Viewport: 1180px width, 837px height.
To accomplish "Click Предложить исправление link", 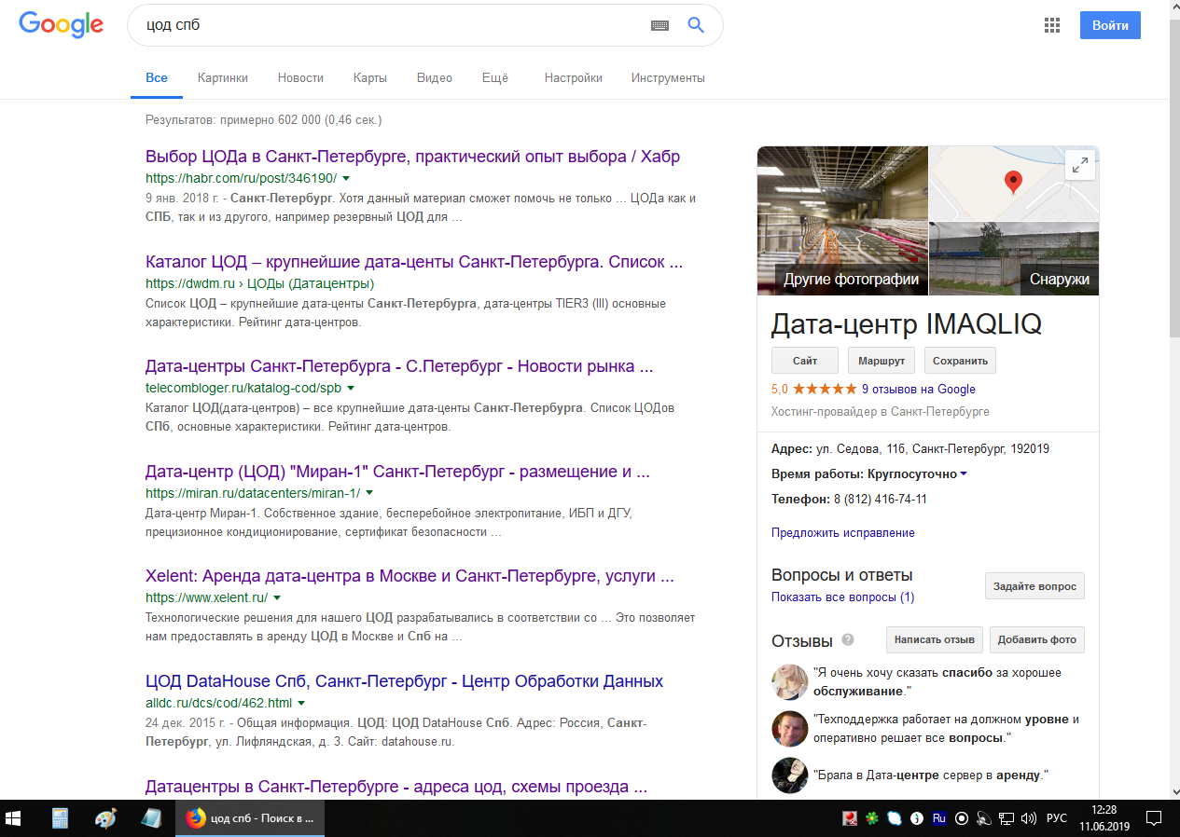I will click(842, 533).
